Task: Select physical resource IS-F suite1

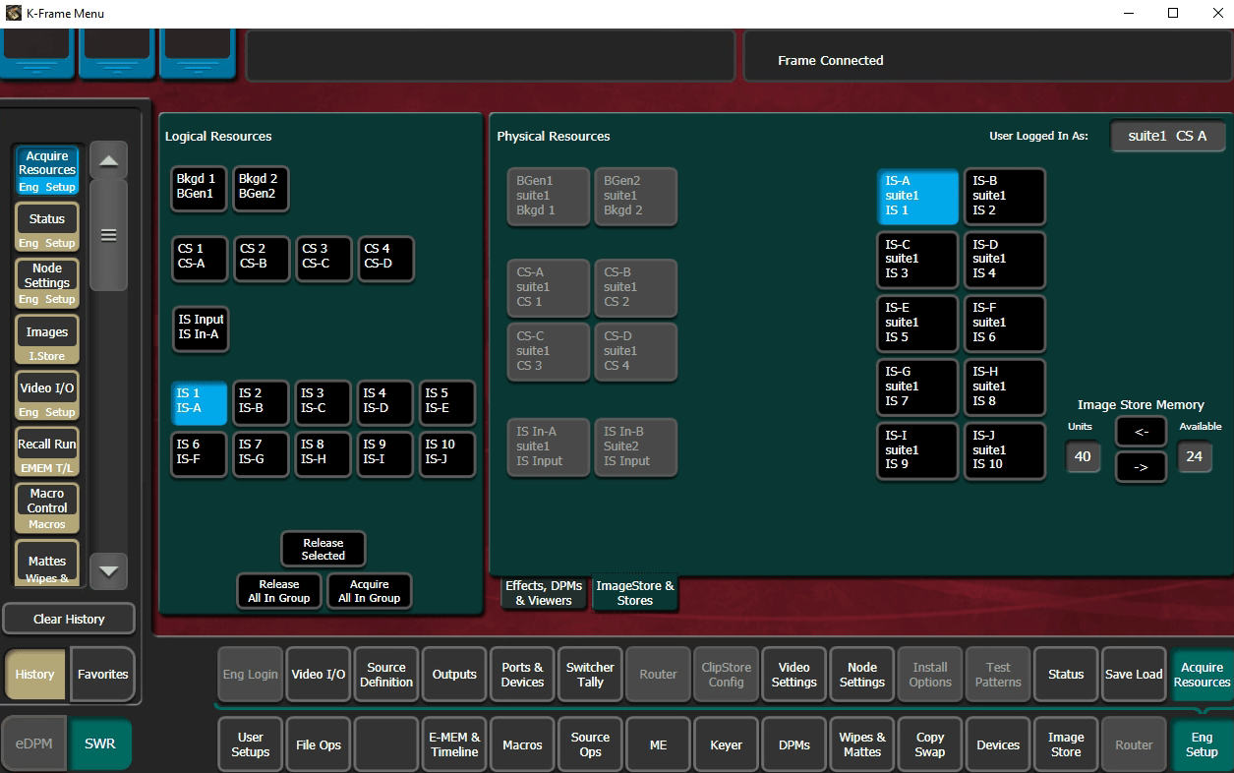Action: click(1004, 324)
